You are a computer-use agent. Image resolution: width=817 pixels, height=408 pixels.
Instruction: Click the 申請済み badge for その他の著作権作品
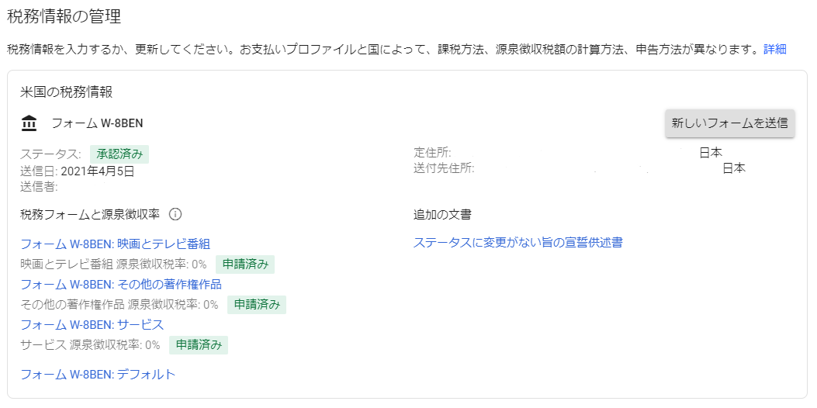click(257, 304)
